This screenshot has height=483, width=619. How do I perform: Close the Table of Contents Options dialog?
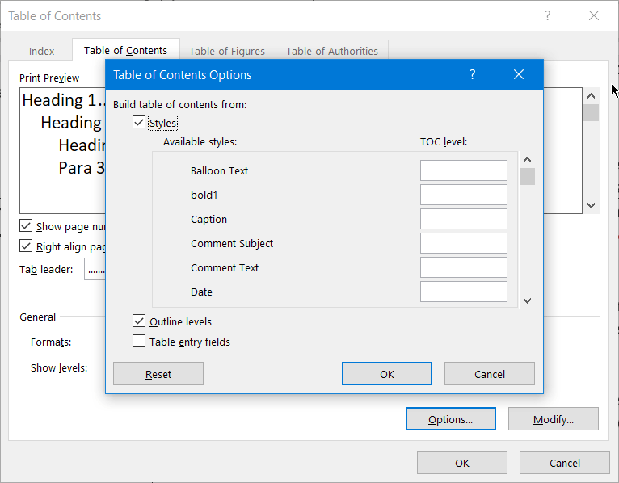tap(519, 74)
